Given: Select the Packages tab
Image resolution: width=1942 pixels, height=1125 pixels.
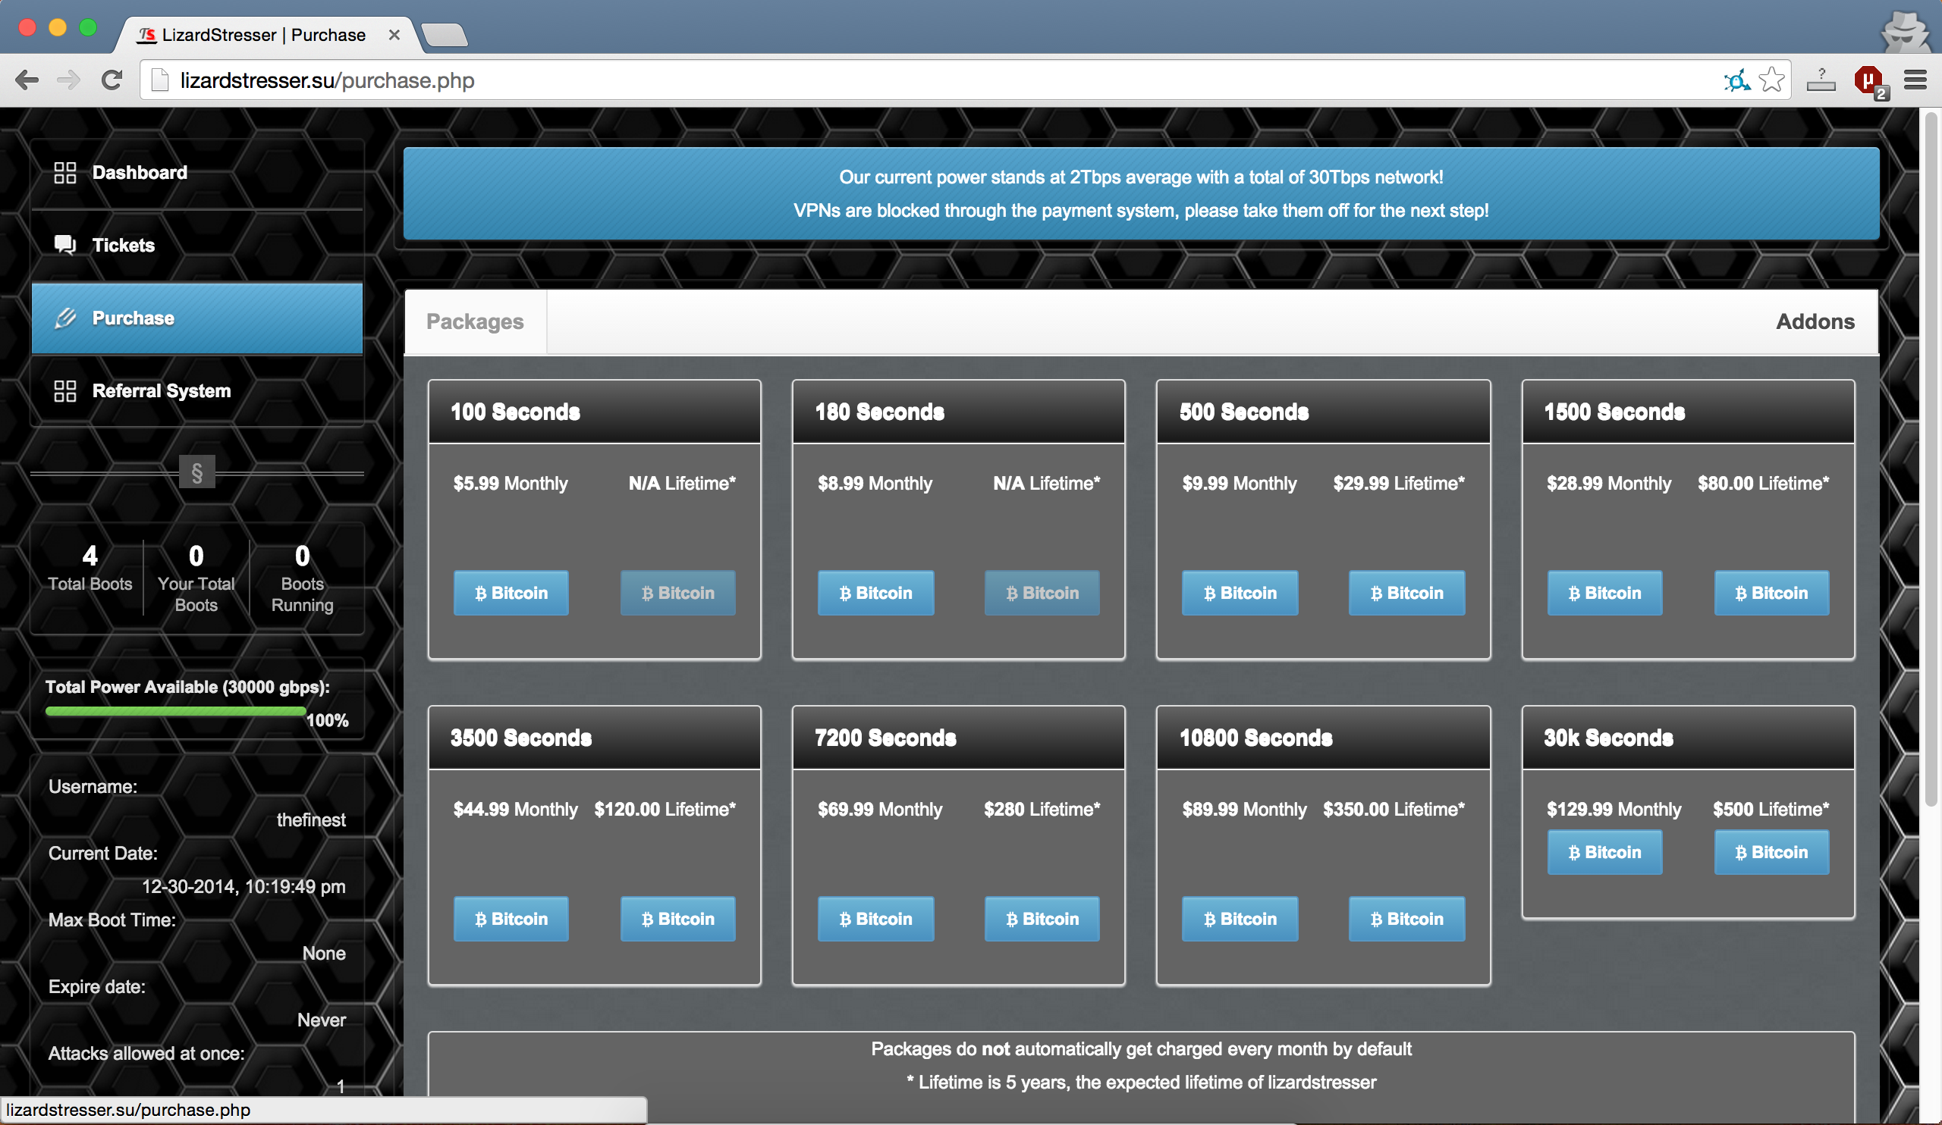Looking at the screenshot, I should click(x=473, y=320).
